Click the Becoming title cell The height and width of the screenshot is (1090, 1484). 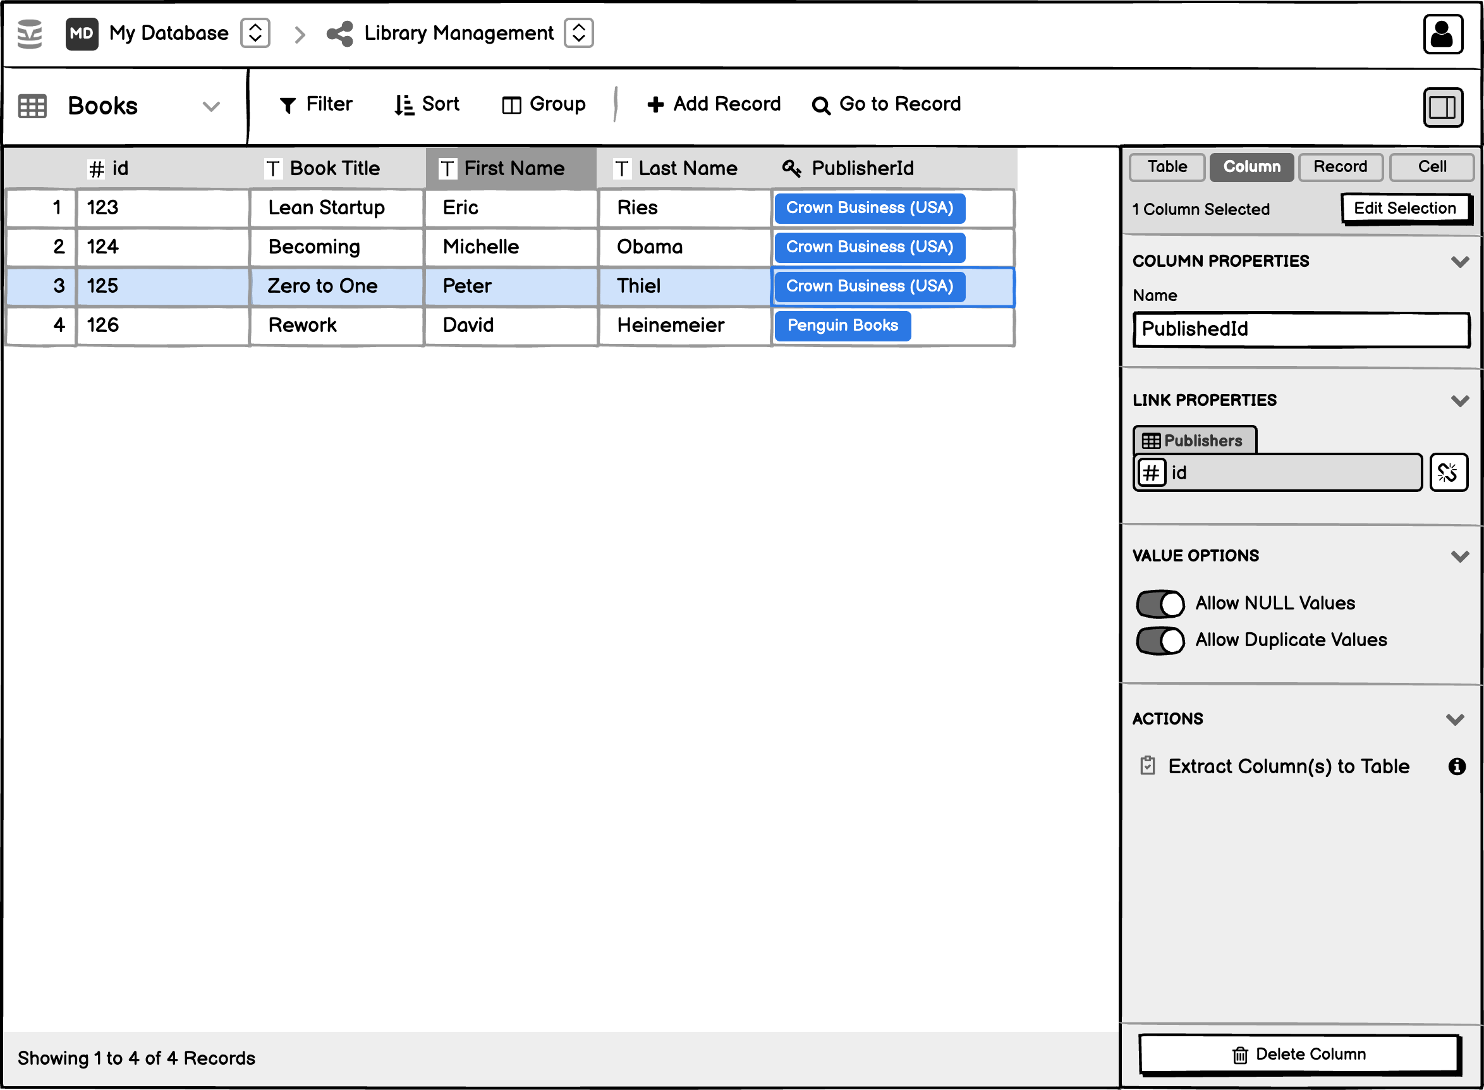click(336, 247)
